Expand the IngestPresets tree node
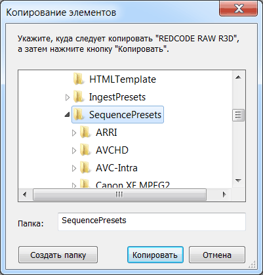The width and height of the screenshot is (263, 275). (68, 97)
